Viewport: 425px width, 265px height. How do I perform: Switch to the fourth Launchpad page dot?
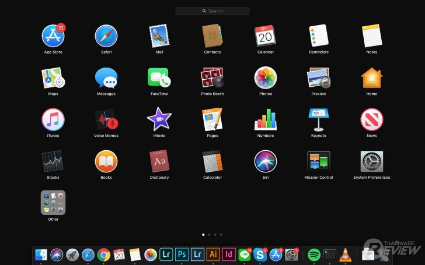coord(221,235)
